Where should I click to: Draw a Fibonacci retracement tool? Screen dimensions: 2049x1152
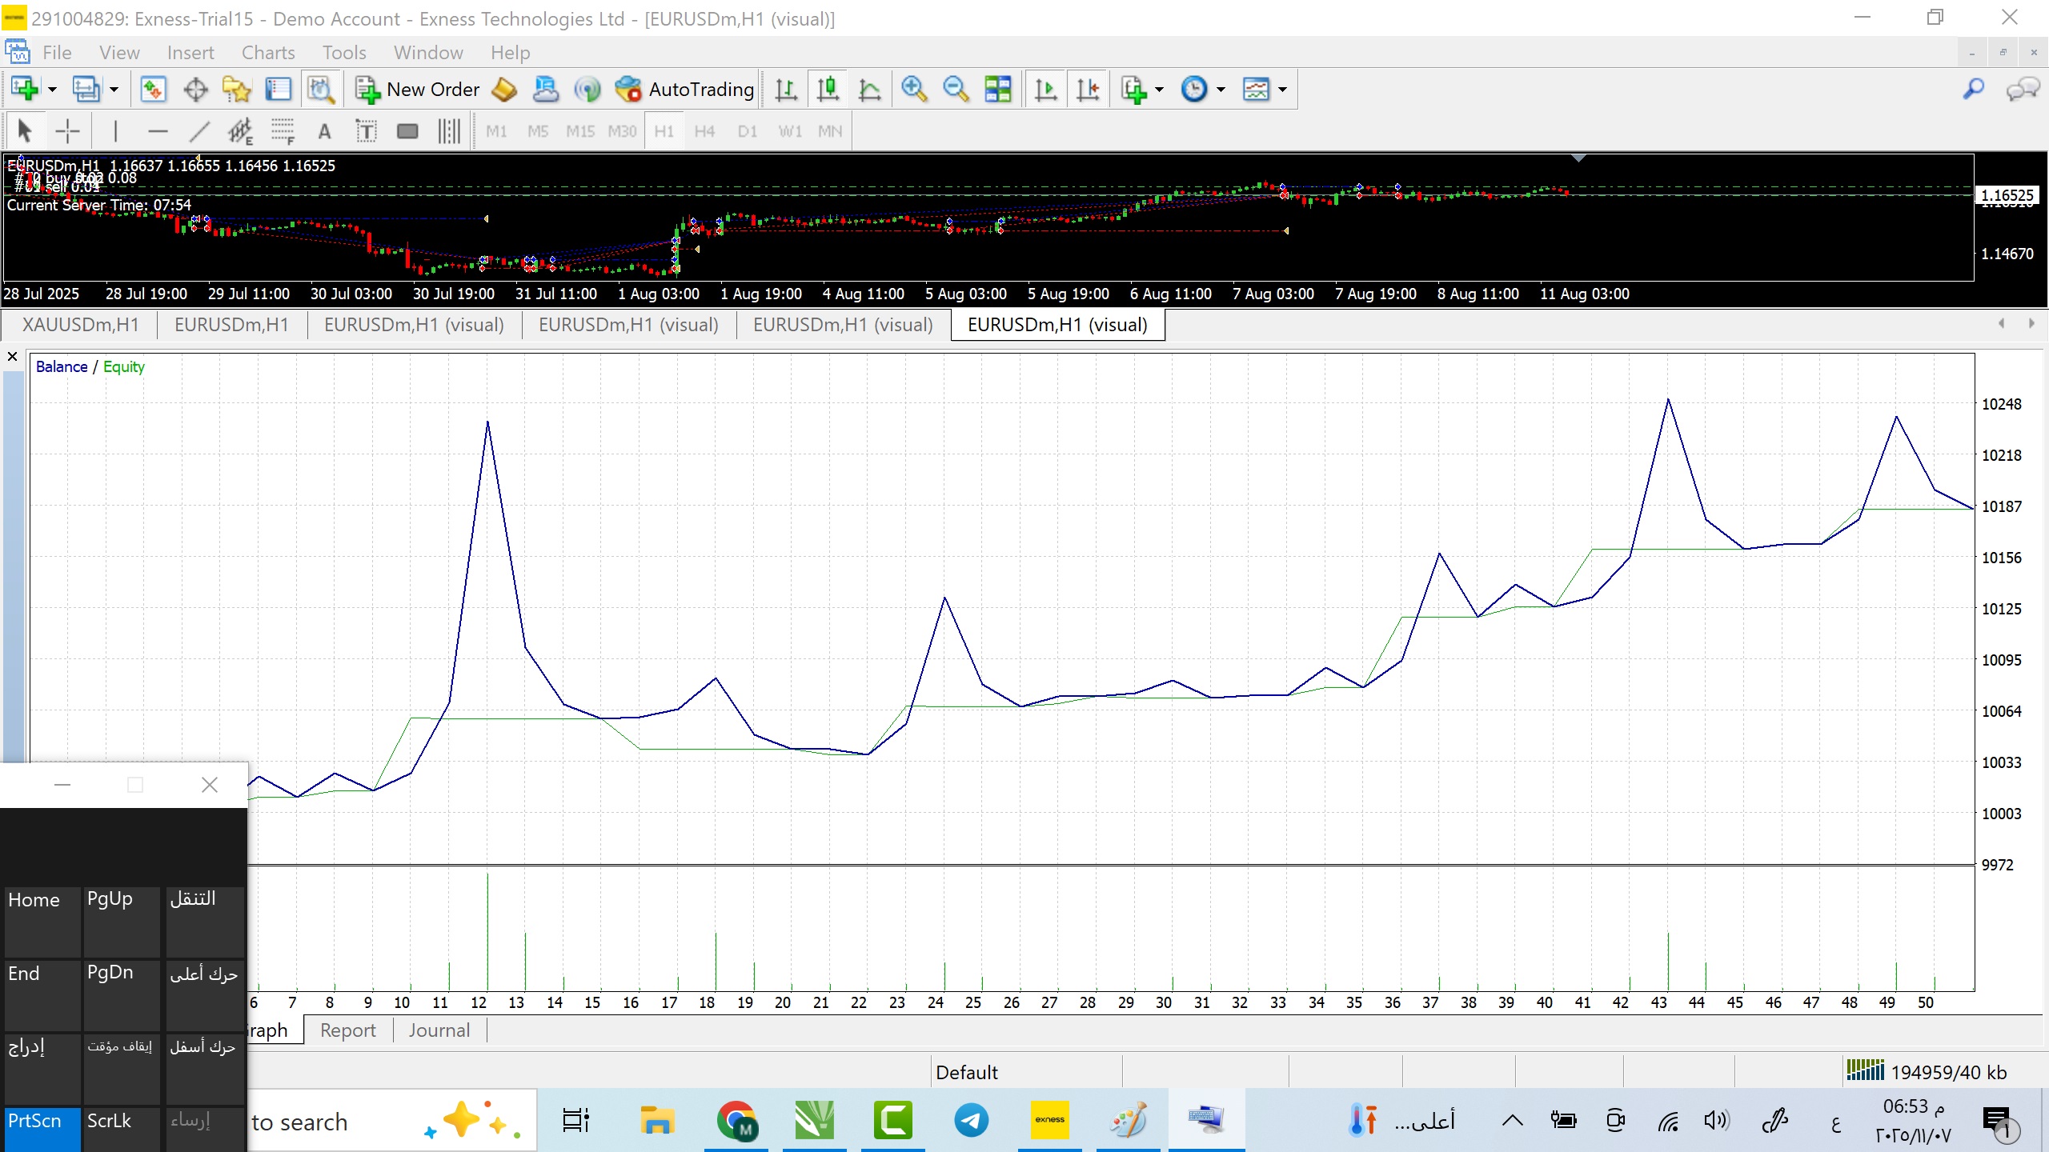[x=282, y=131]
